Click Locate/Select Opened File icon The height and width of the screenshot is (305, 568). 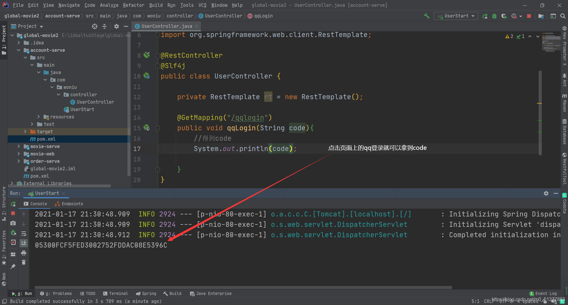pyautogui.click(x=95, y=26)
